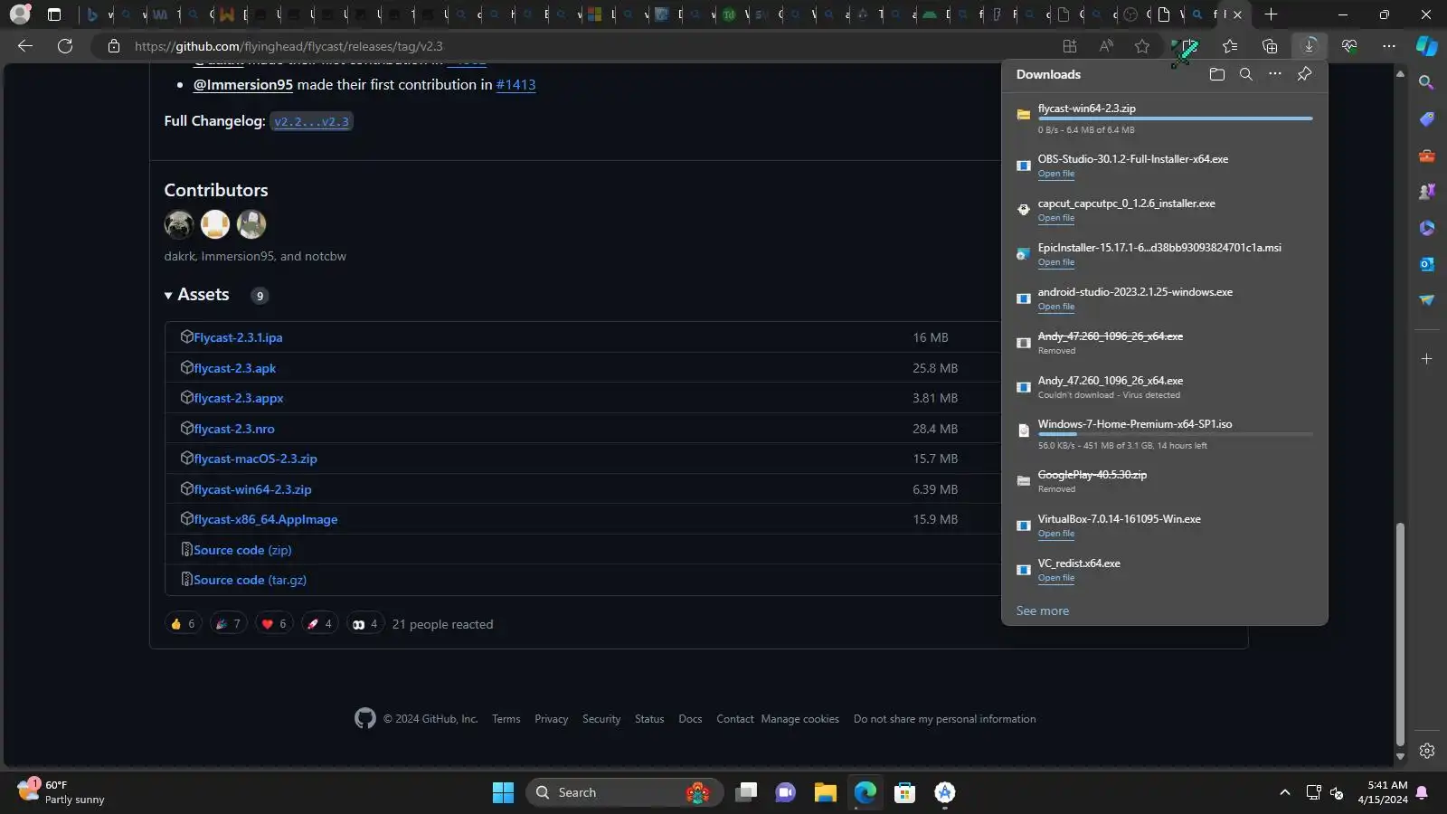Open Microsoft Store taskbar icon
Screen dimensions: 1447x814
904,792
